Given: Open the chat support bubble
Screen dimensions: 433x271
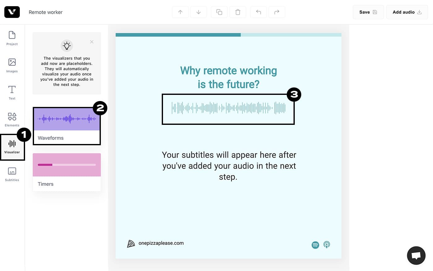Looking at the screenshot, I should point(416,256).
